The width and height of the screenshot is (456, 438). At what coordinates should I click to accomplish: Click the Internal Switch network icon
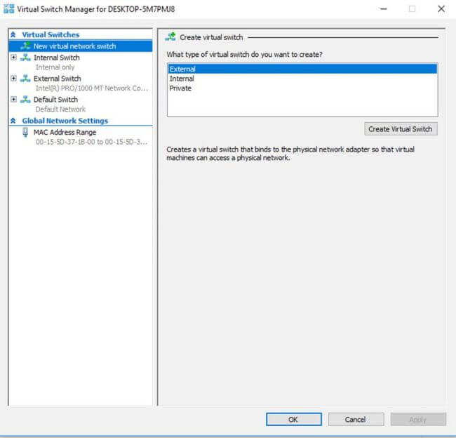click(x=25, y=58)
